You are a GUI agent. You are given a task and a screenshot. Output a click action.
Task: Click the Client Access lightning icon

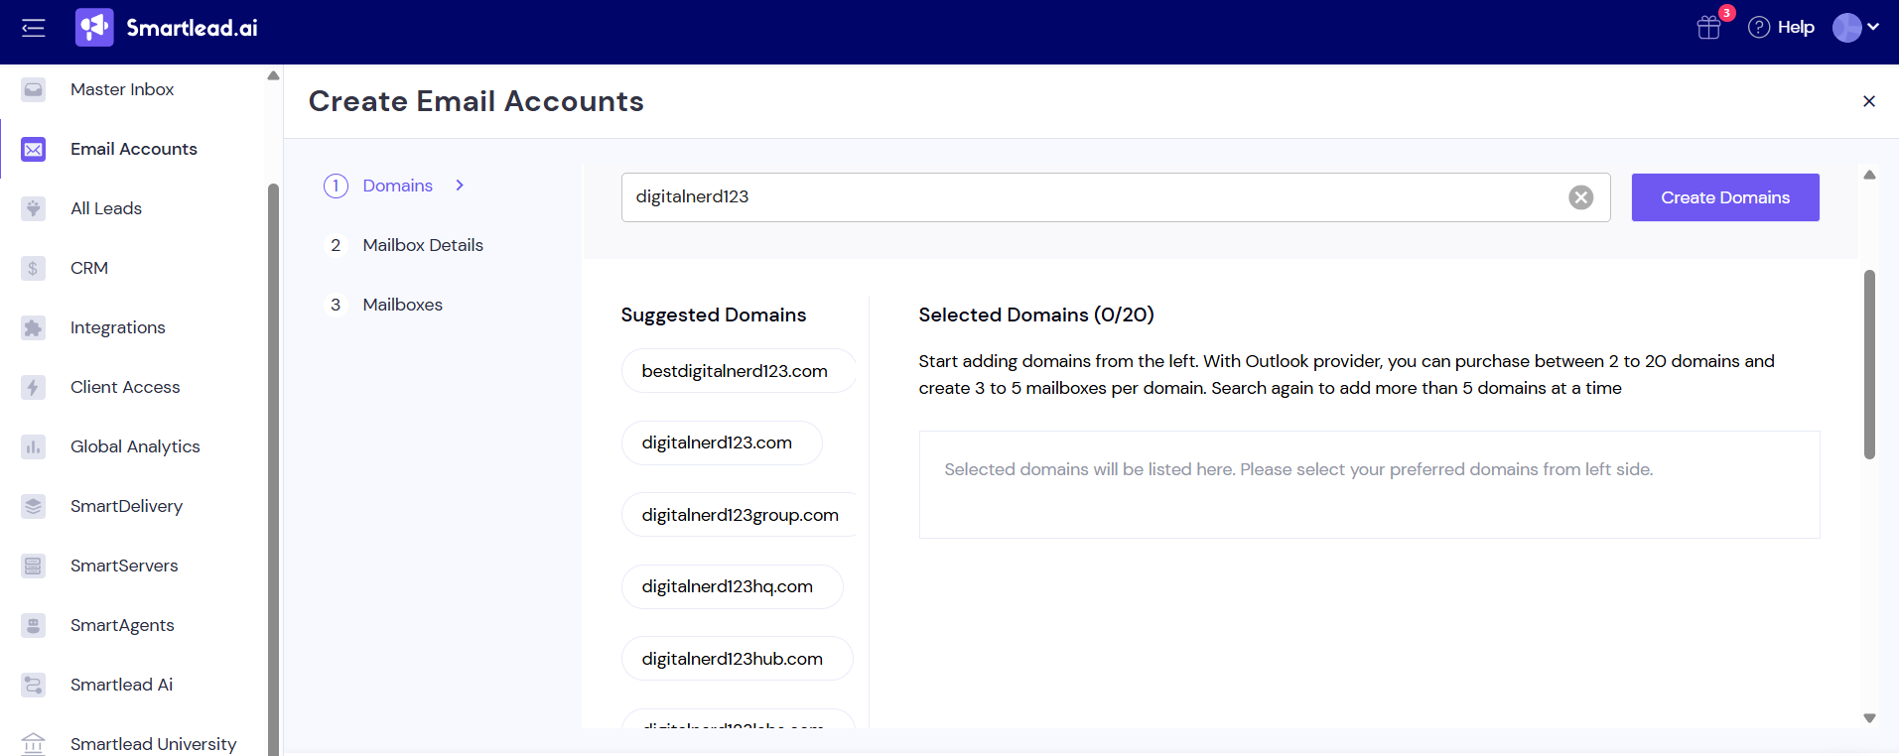click(34, 387)
